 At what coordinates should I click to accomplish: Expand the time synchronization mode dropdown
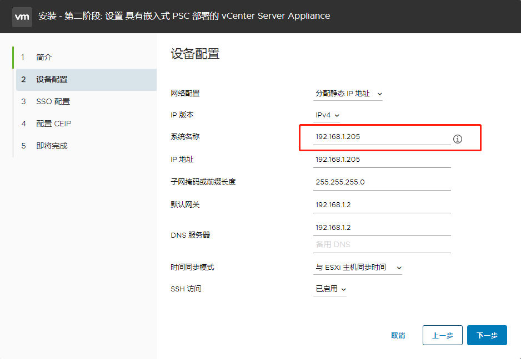[358, 268]
